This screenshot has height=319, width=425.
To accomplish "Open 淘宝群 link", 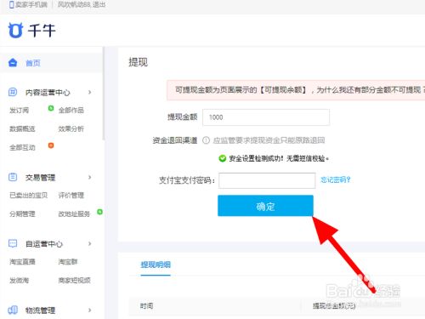I will (68, 261).
